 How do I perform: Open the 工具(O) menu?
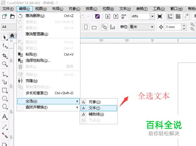(x=159, y=9)
